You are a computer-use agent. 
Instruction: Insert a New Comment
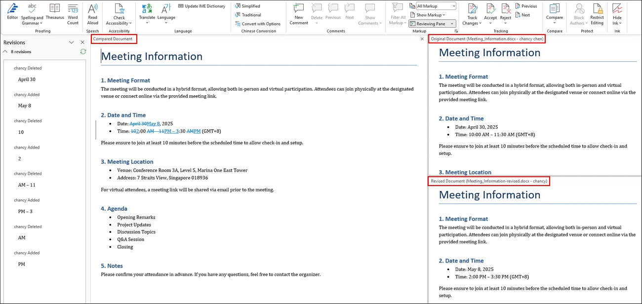(298, 14)
